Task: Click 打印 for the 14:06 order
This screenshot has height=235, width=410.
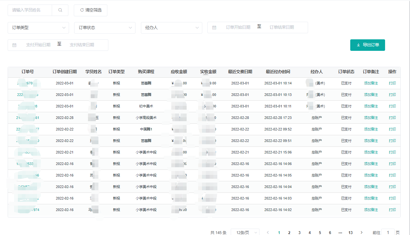Action: tap(392, 164)
